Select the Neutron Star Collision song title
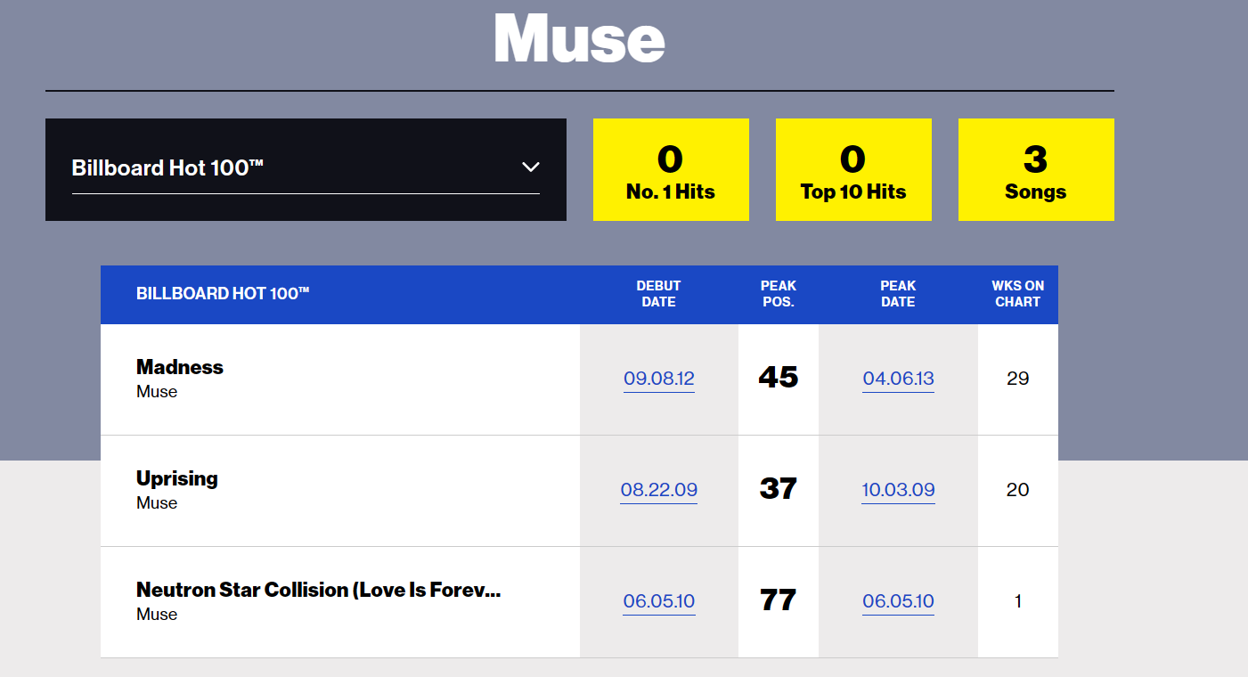This screenshot has width=1248, height=677. (x=318, y=590)
